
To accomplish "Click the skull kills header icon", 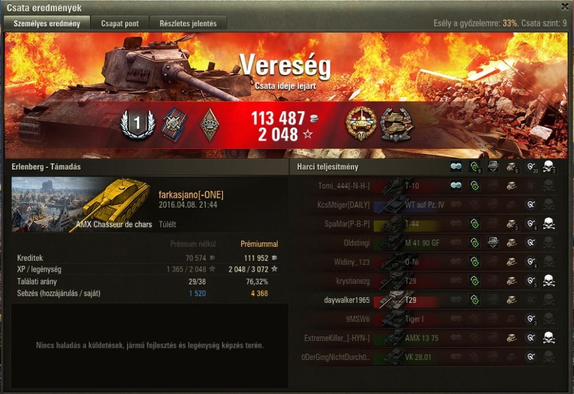I will coord(549,167).
